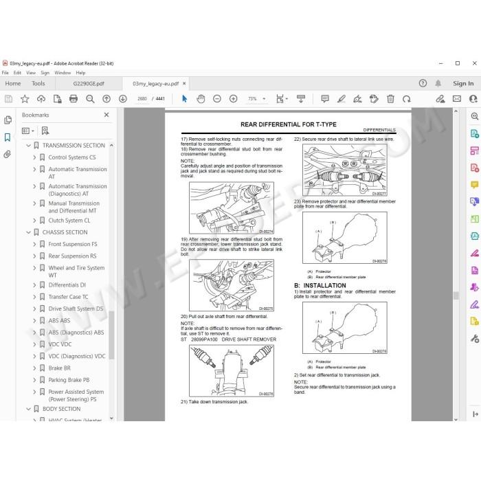Expand Differentials DI bookmark
Screen dimensions: 481x481
point(34,285)
